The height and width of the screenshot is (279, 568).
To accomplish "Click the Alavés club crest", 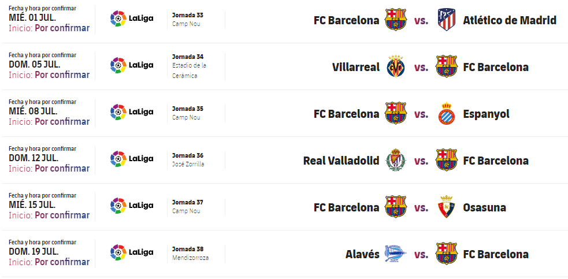I will tap(396, 254).
